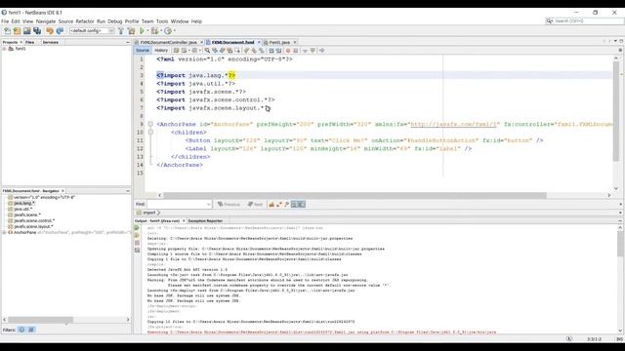Close the Output fxml1 tab
The width and height of the screenshot is (625, 351).
pos(184,221)
